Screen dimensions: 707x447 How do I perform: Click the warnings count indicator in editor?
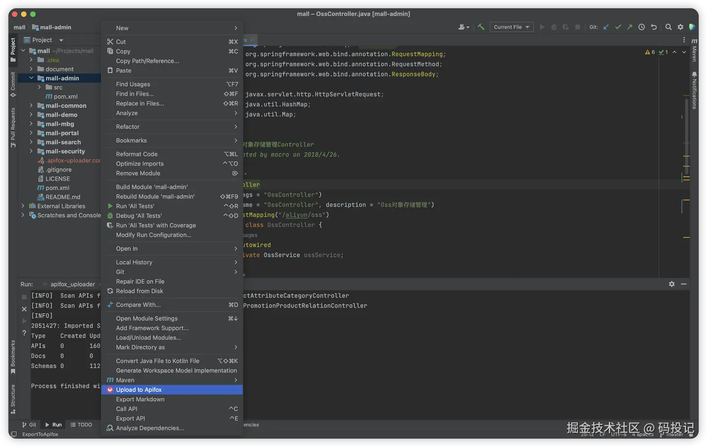coord(650,52)
